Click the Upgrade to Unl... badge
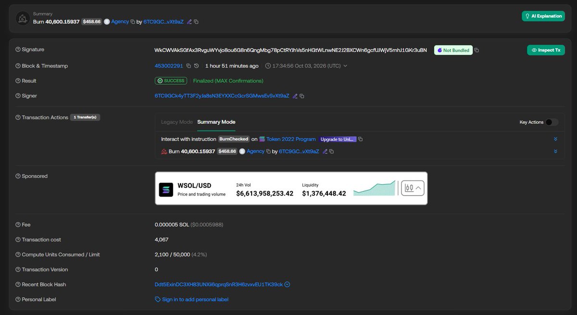Screen dimensions: 577x315 [338, 139]
